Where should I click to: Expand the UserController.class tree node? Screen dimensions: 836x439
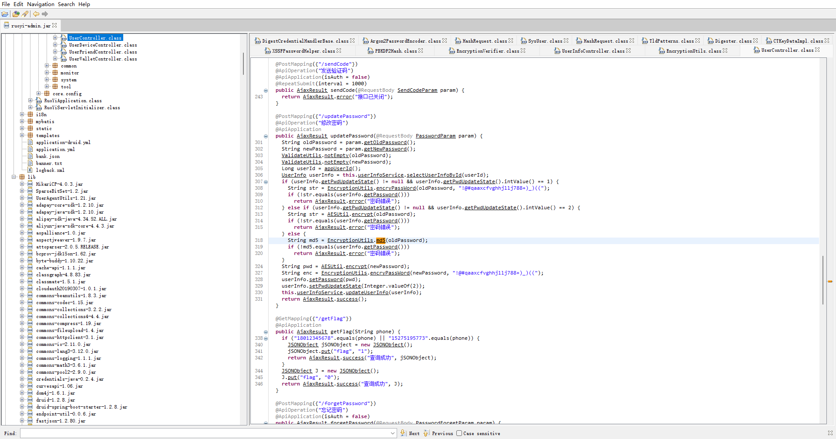pyautogui.click(x=55, y=37)
